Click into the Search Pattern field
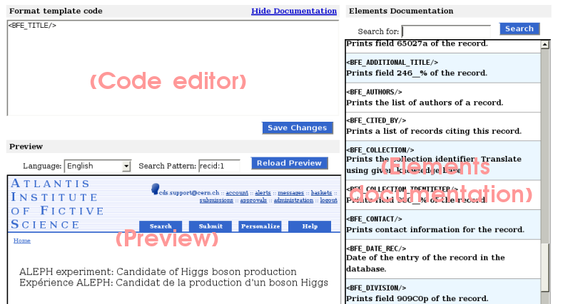 coord(219,166)
